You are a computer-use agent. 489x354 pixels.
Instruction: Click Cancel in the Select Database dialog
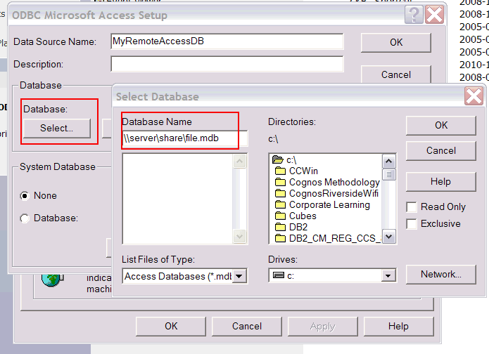click(441, 151)
